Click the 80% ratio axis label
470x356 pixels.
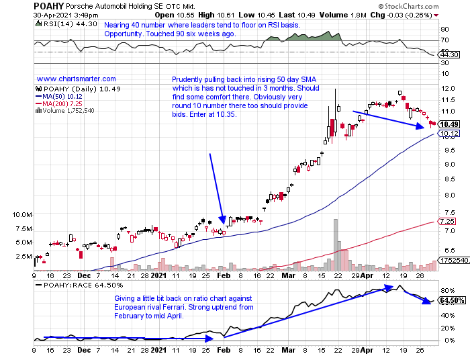coord(448,291)
